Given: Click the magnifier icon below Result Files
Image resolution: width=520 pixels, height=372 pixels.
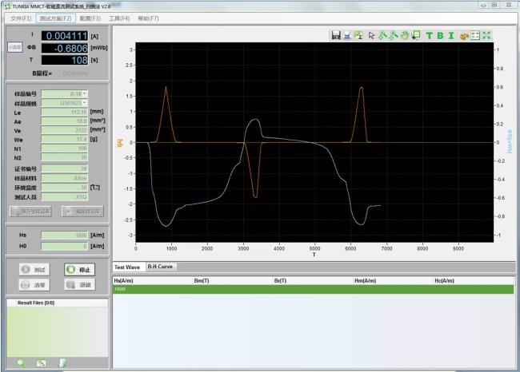Looking at the screenshot, I should [21, 363].
